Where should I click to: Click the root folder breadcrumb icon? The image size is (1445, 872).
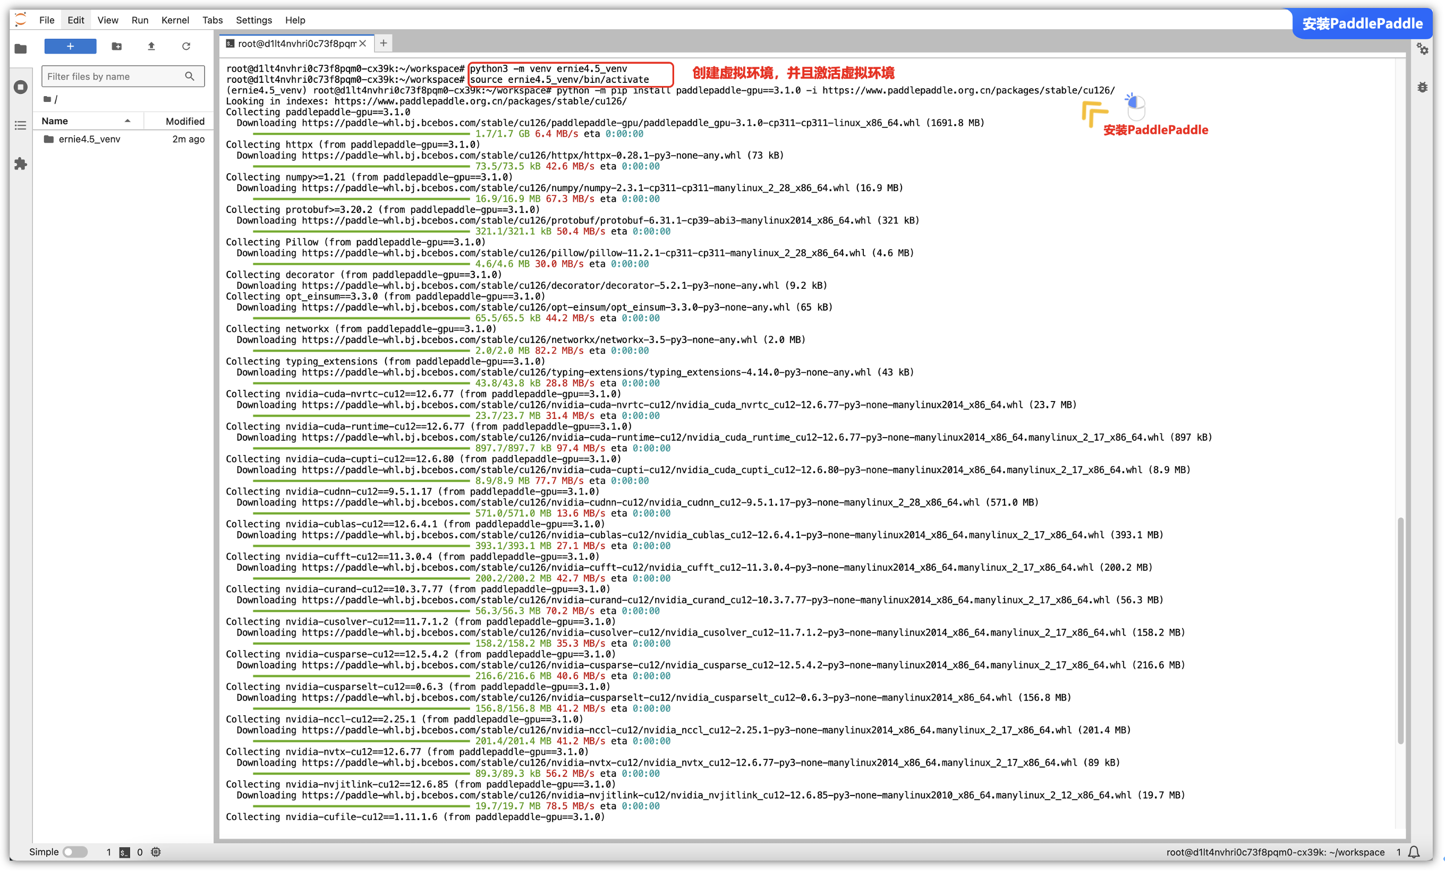click(x=47, y=99)
